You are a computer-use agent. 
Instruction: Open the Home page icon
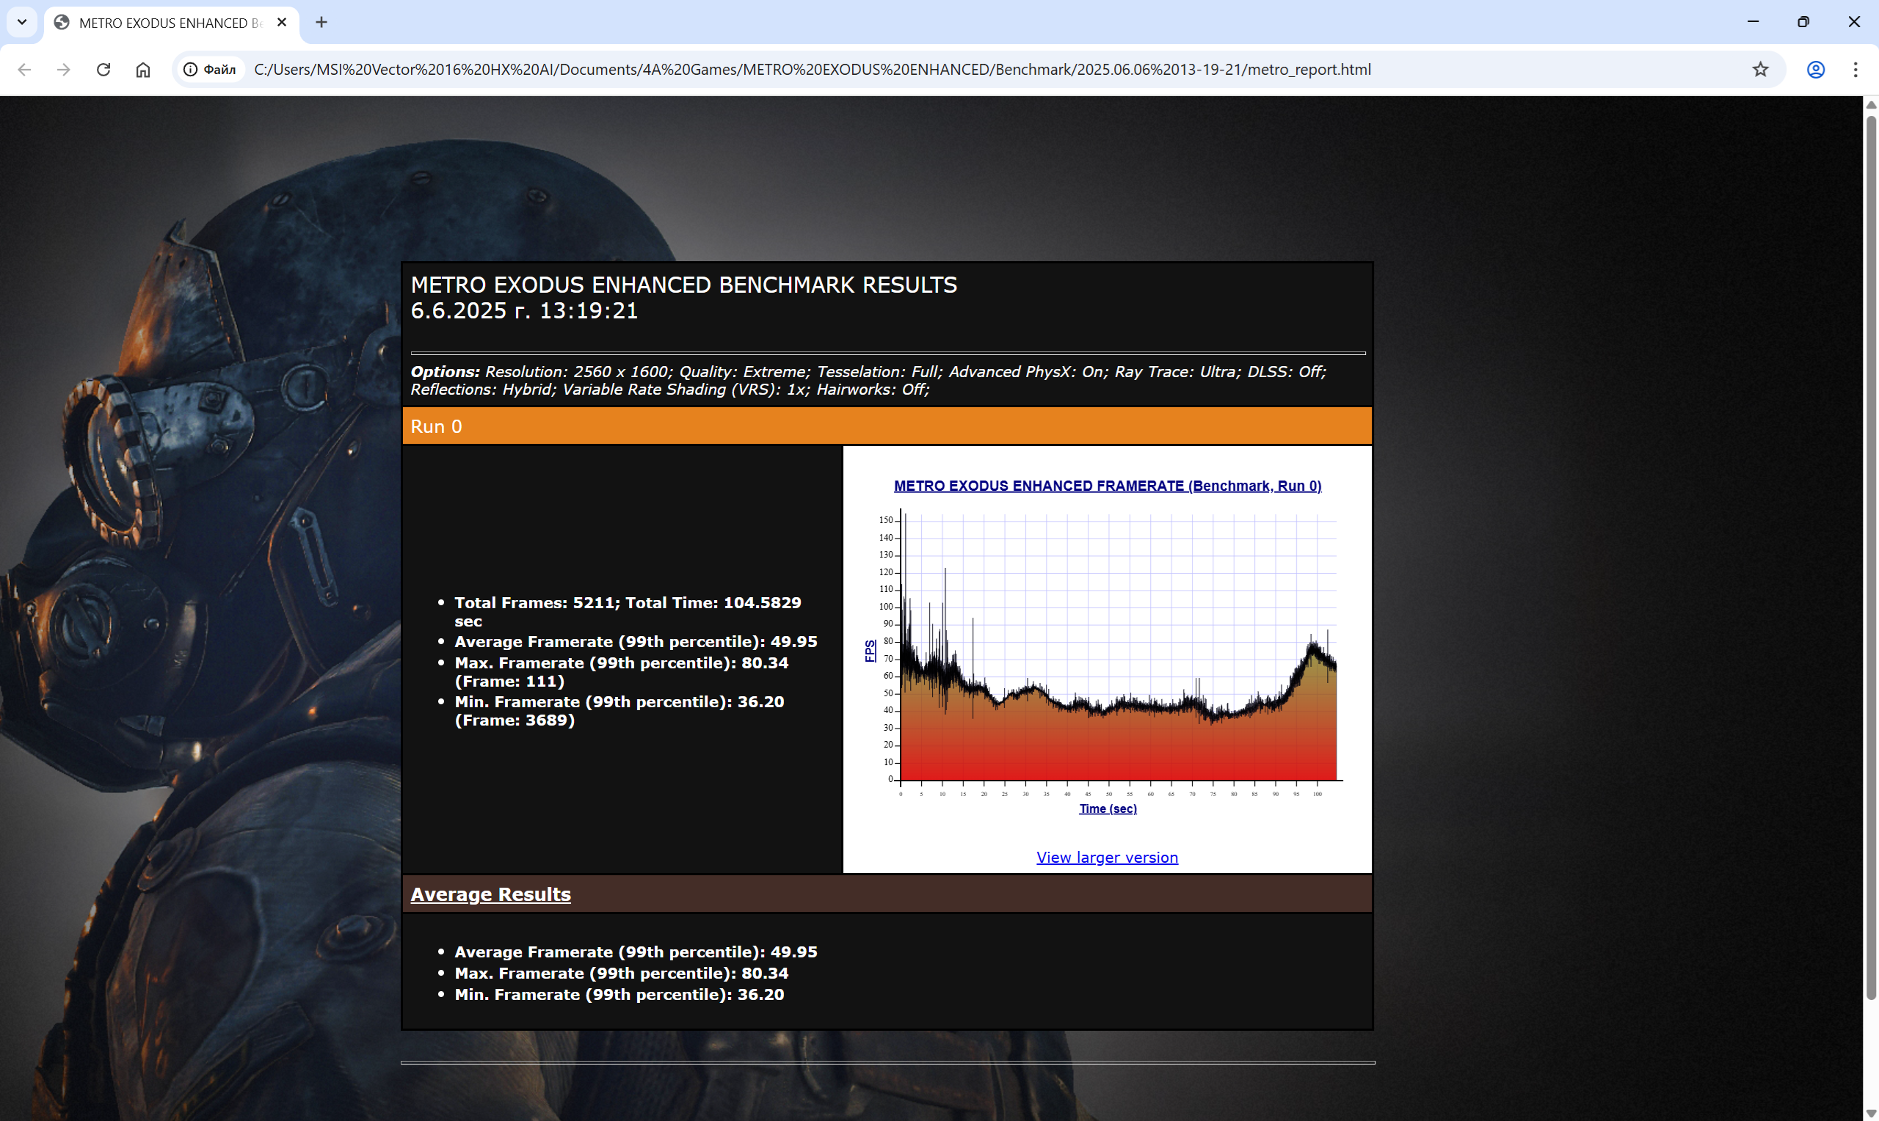(x=143, y=70)
